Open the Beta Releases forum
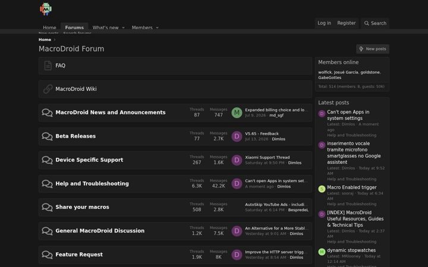The width and height of the screenshot is (428, 267). coord(75,136)
